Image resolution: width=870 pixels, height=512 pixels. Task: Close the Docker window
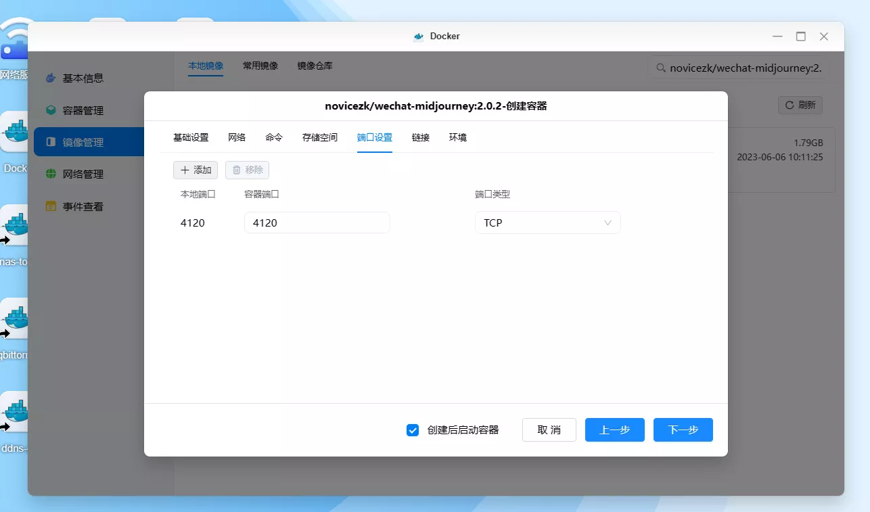824,37
